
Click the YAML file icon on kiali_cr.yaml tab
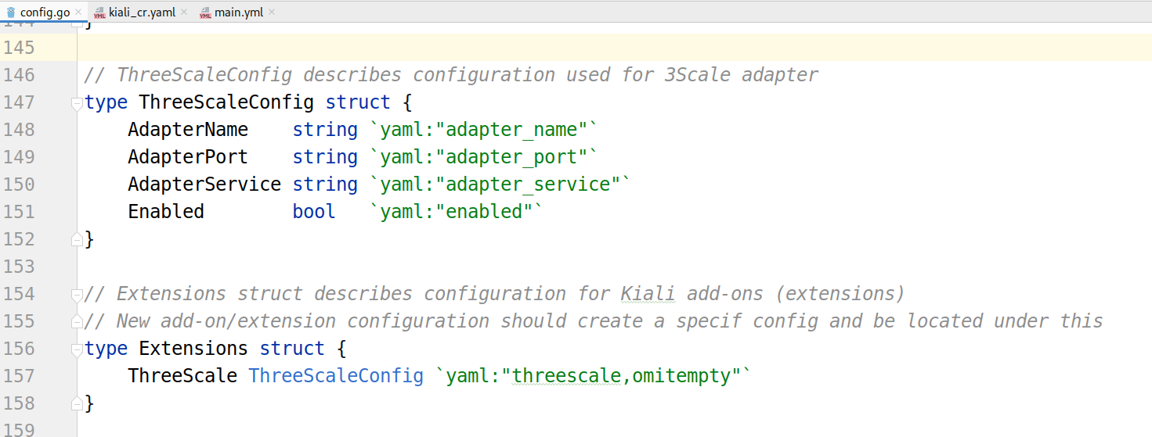(99, 13)
